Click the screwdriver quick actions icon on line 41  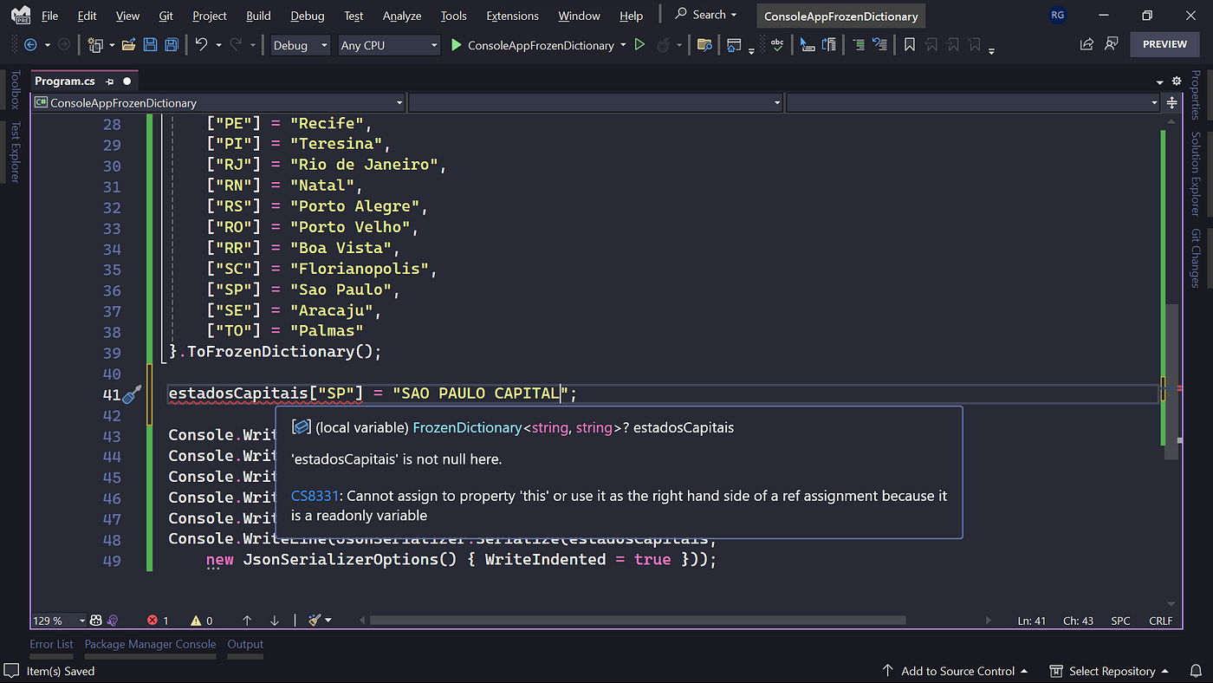click(133, 395)
